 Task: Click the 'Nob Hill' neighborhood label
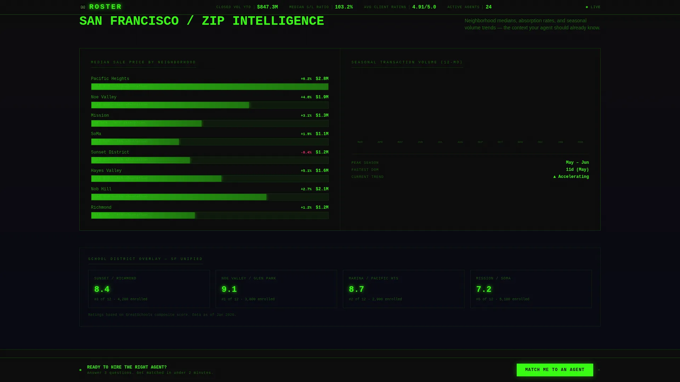(x=101, y=189)
